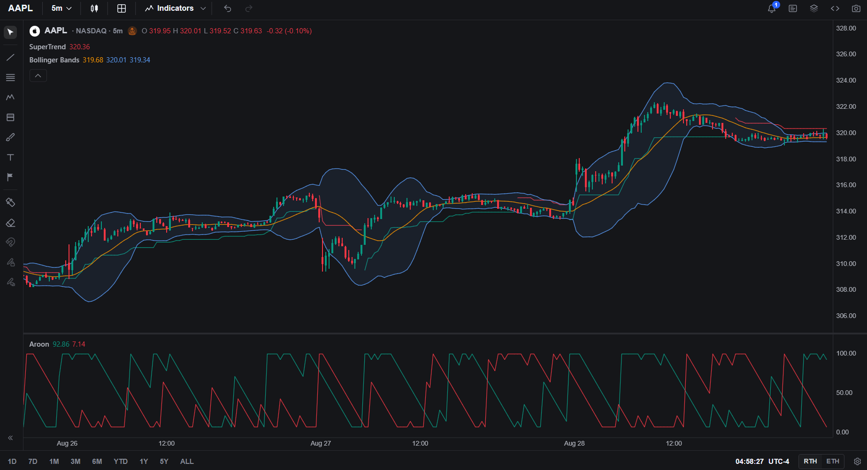Open the candlestick chart type selector
867x470 pixels.
[x=94, y=8]
